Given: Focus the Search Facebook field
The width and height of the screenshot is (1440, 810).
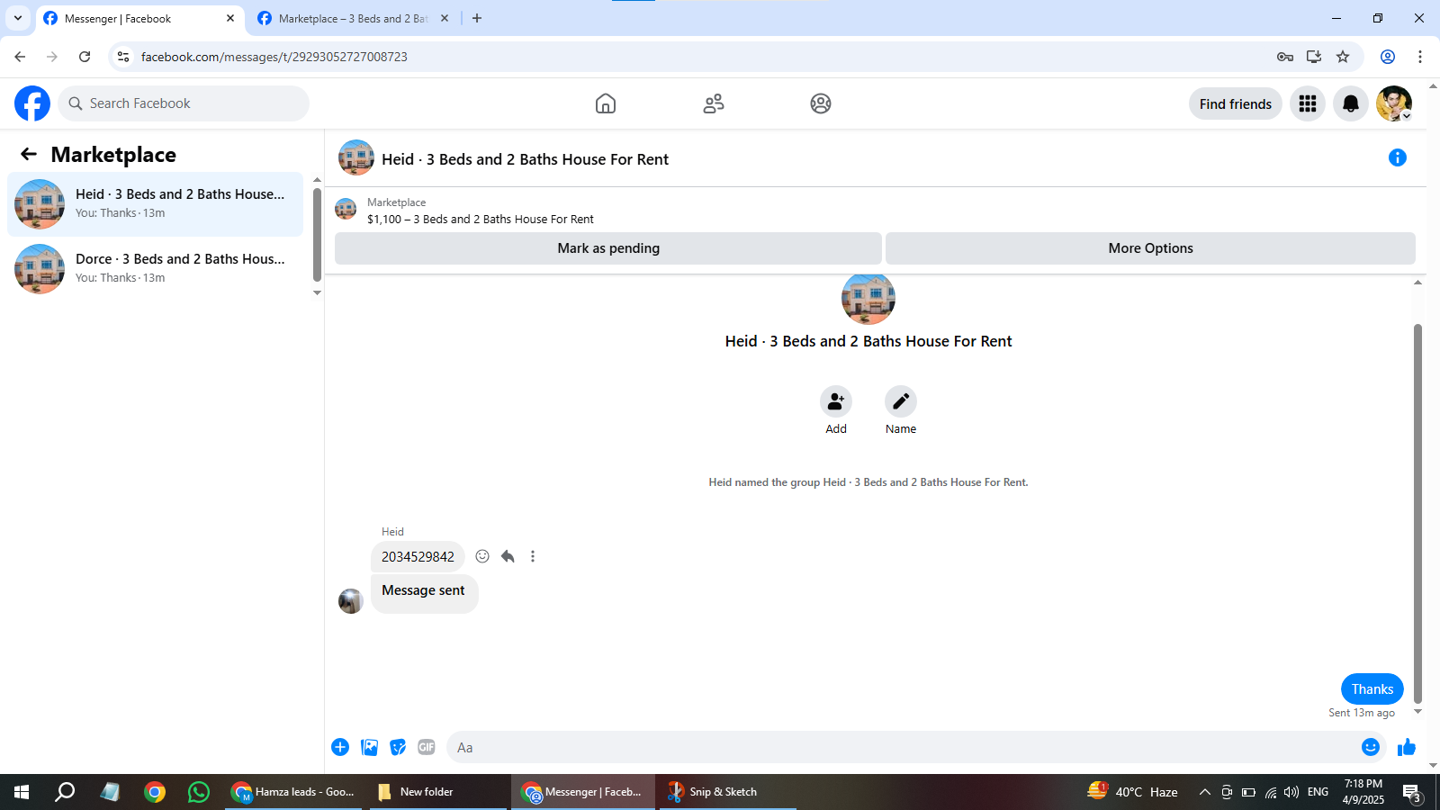Looking at the screenshot, I should click(184, 103).
